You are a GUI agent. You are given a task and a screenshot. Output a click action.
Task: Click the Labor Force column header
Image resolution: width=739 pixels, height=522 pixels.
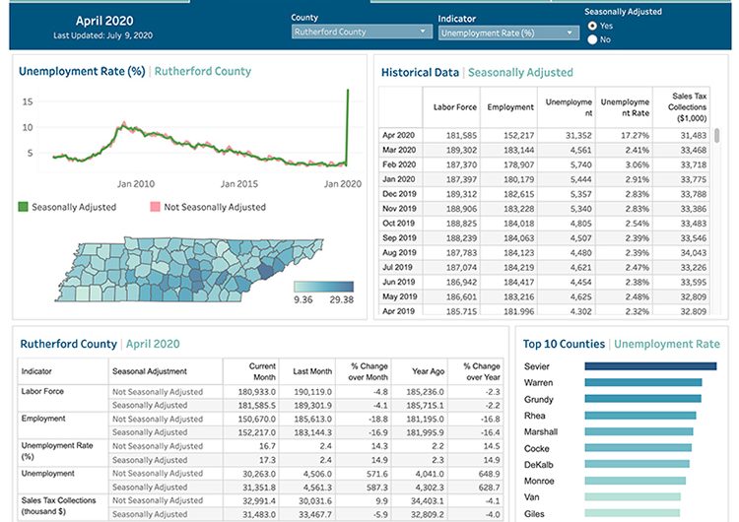point(455,106)
